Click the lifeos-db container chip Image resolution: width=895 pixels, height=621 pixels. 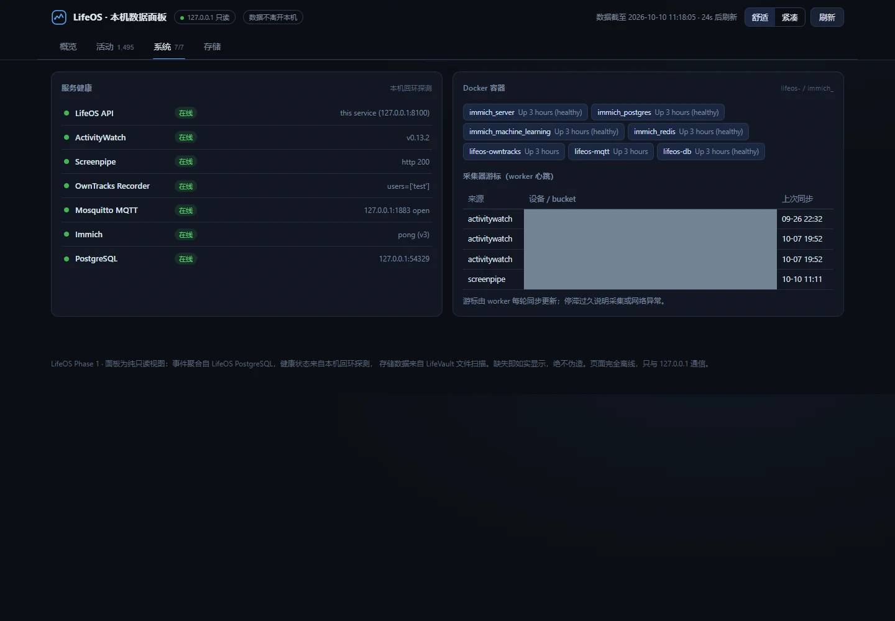click(711, 152)
